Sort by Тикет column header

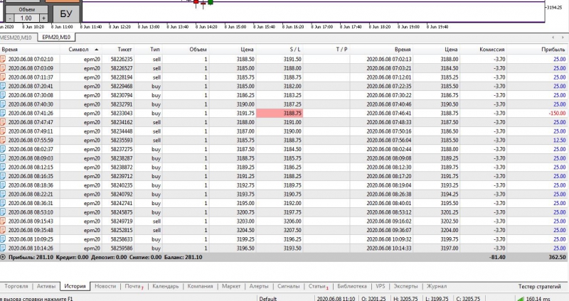pos(125,49)
